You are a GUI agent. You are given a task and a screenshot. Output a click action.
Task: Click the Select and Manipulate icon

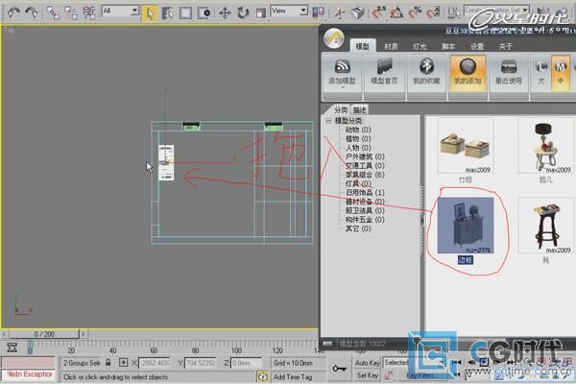[340, 13]
